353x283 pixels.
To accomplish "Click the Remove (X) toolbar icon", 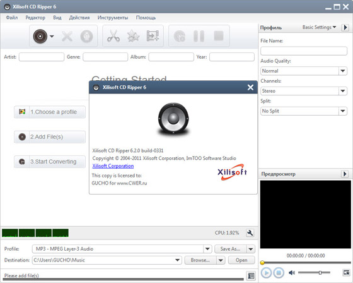I will [x=67, y=36].
